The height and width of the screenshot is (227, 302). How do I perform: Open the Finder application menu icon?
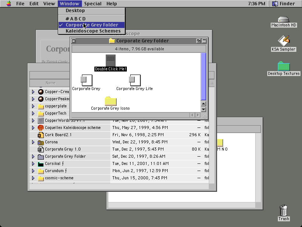click(275, 3)
